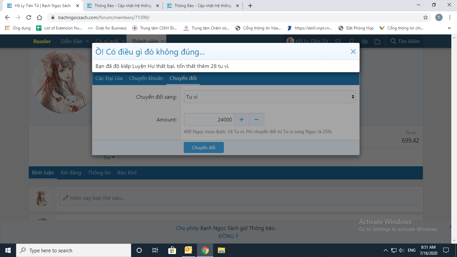
Task: Open the 'Chuyển đổi sang' dropdown
Action: (270, 97)
